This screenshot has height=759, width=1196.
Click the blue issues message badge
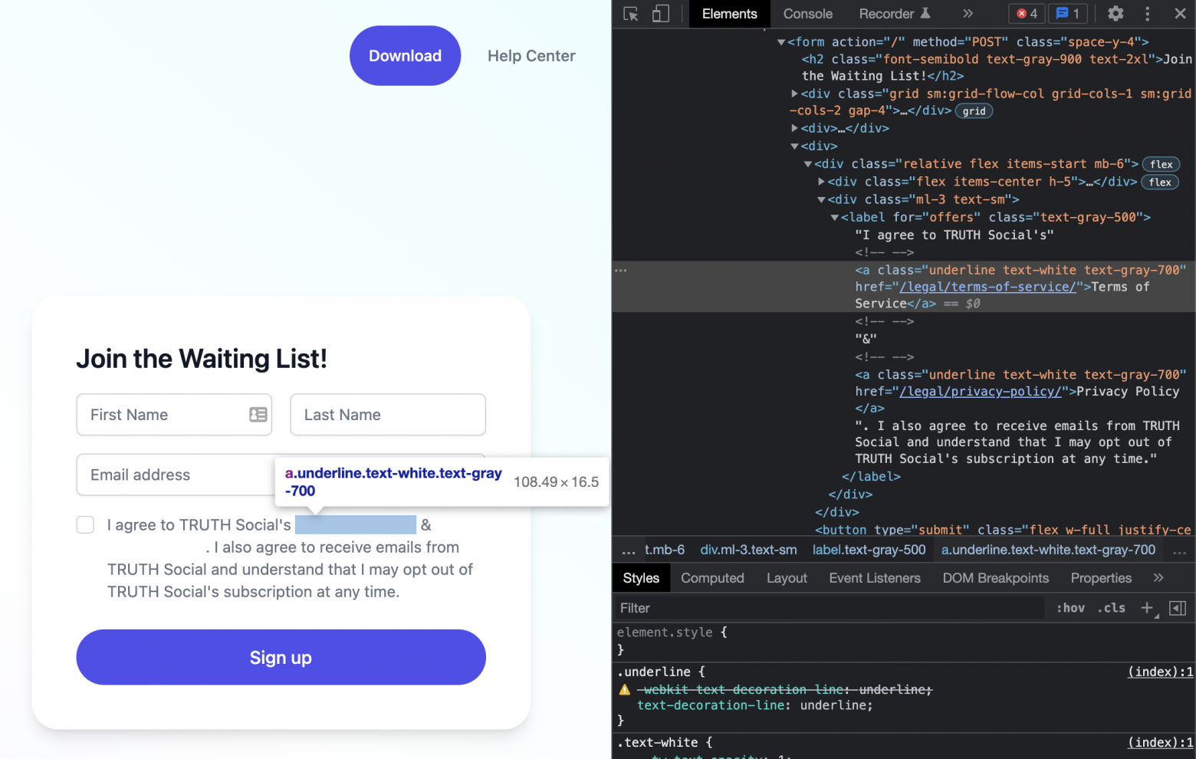1068,14
